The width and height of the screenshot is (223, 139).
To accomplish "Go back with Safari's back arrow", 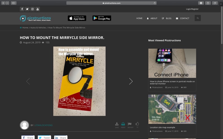I will pos(3,3).
